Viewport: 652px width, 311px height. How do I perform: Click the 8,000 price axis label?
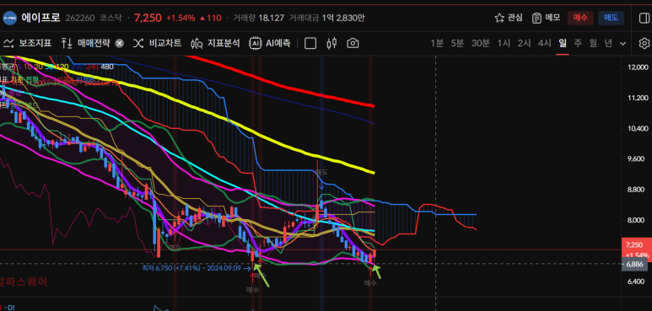(637, 221)
